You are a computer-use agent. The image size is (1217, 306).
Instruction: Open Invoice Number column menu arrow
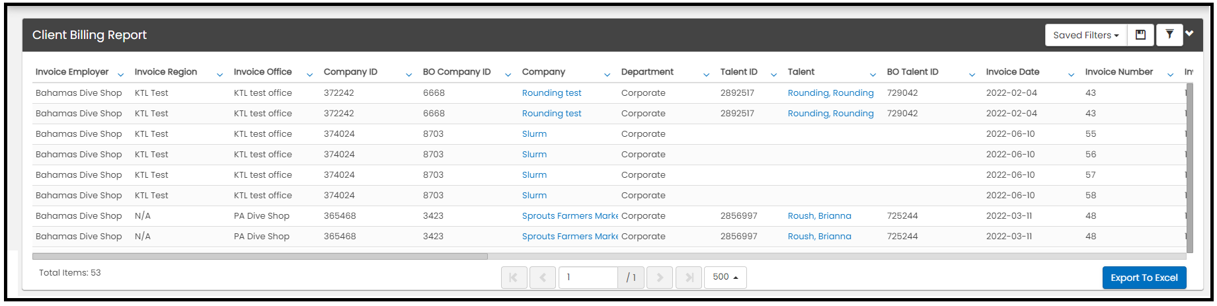click(x=1170, y=75)
